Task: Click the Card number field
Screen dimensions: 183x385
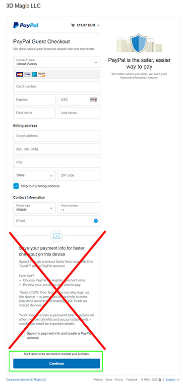Action: [57, 87]
